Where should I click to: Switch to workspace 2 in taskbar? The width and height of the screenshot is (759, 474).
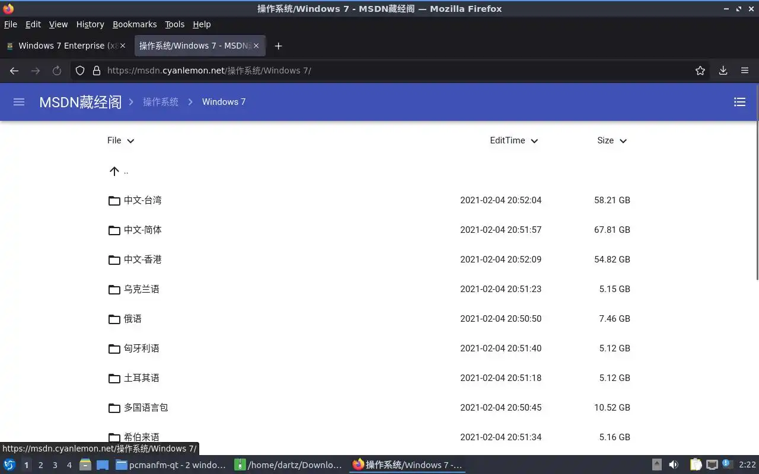tap(40, 465)
